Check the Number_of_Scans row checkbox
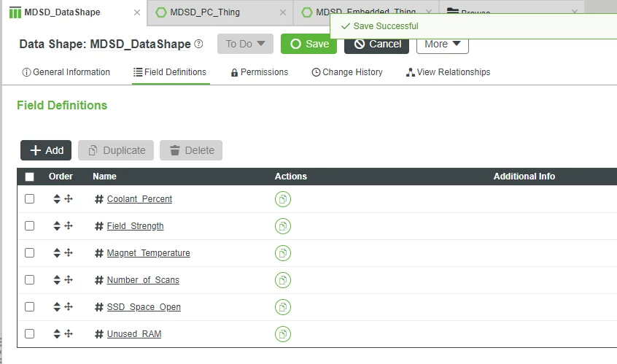Viewport: 617px width, 364px height. (x=29, y=280)
